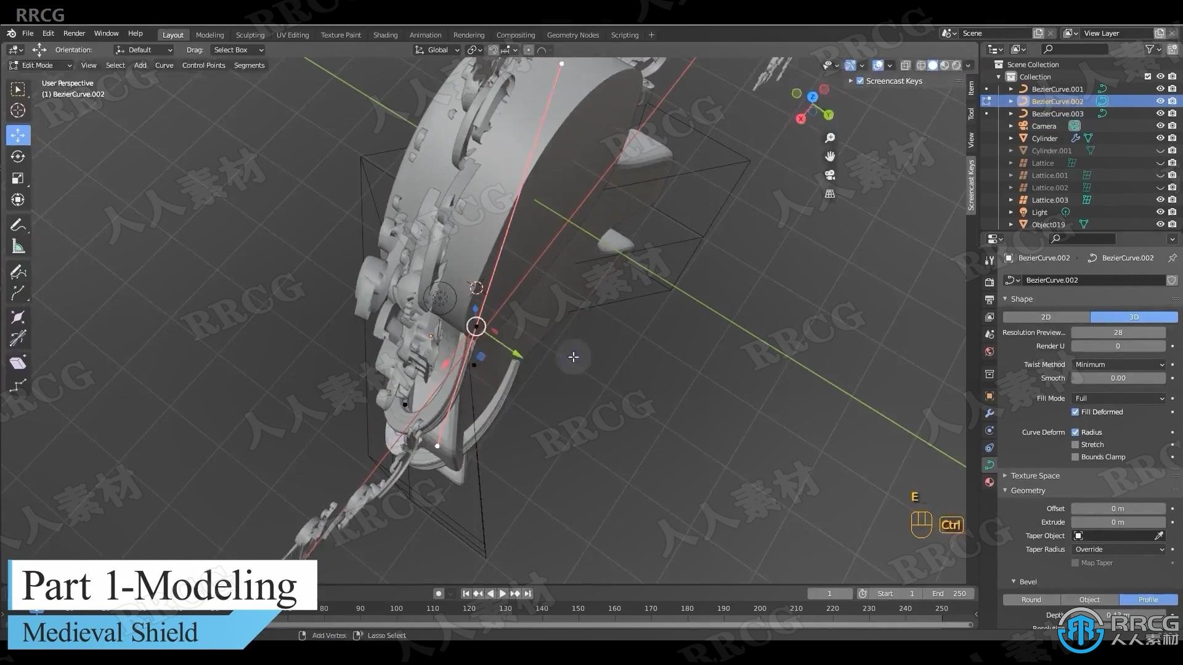Choose the Move tool

(18, 135)
